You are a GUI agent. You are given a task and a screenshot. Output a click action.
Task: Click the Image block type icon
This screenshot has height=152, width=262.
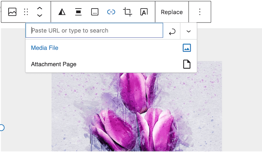point(12,12)
